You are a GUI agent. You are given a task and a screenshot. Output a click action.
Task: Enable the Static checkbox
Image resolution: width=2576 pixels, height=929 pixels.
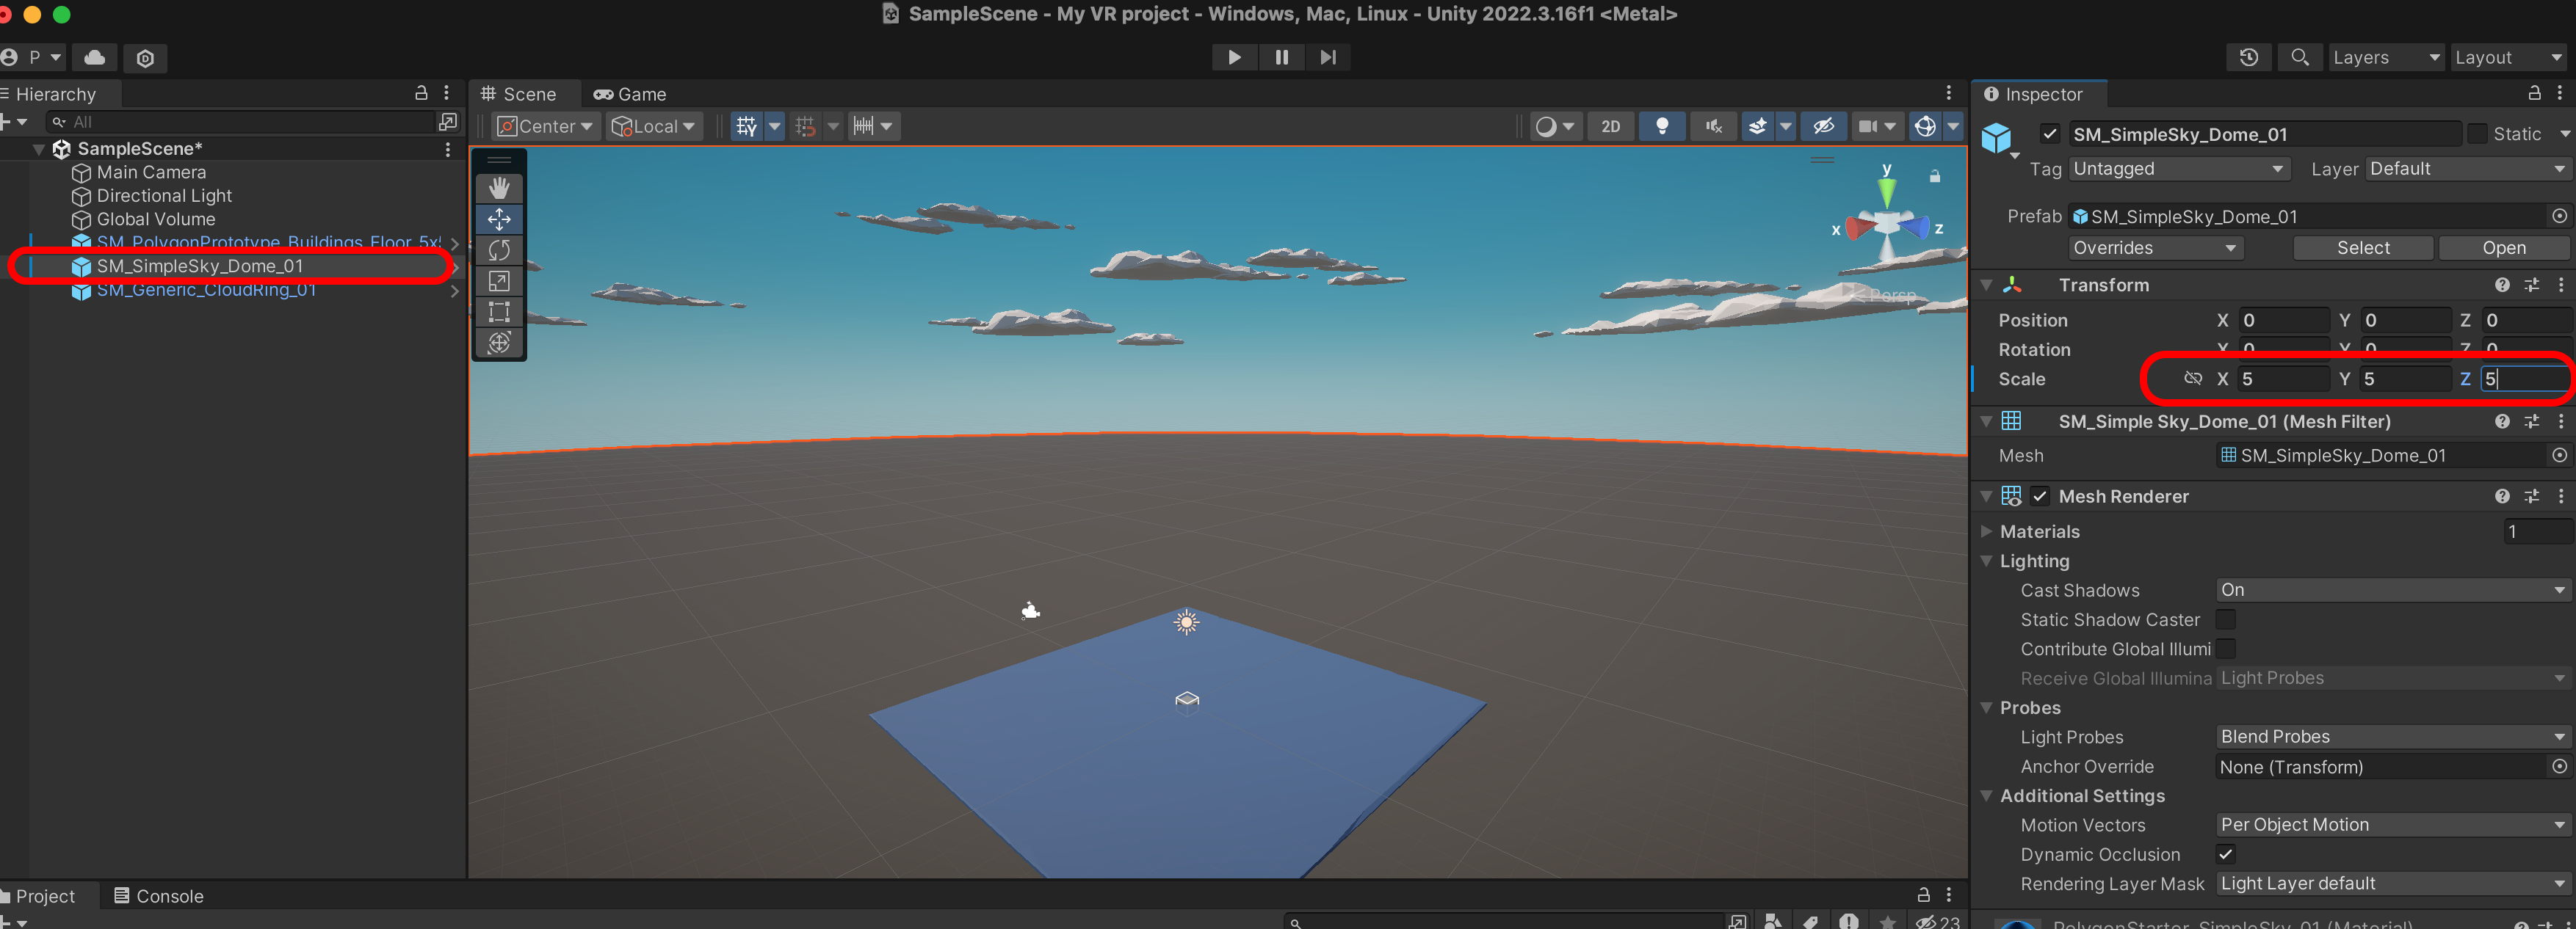point(2477,134)
